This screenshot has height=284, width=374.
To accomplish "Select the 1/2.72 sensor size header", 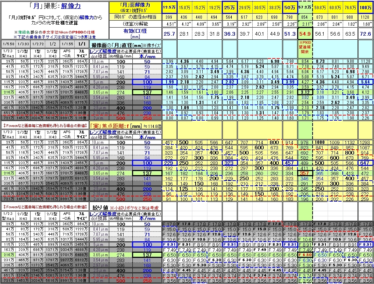I will click(x=38, y=44).
